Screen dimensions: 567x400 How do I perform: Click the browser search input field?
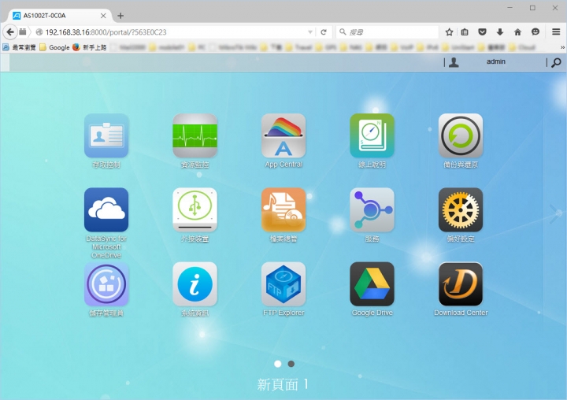click(x=387, y=32)
